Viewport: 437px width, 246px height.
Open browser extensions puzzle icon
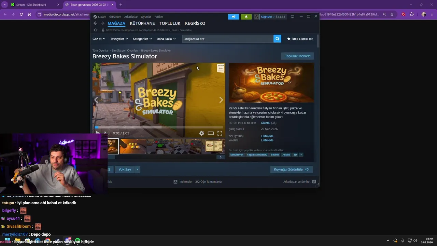click(x=412, y=14)
